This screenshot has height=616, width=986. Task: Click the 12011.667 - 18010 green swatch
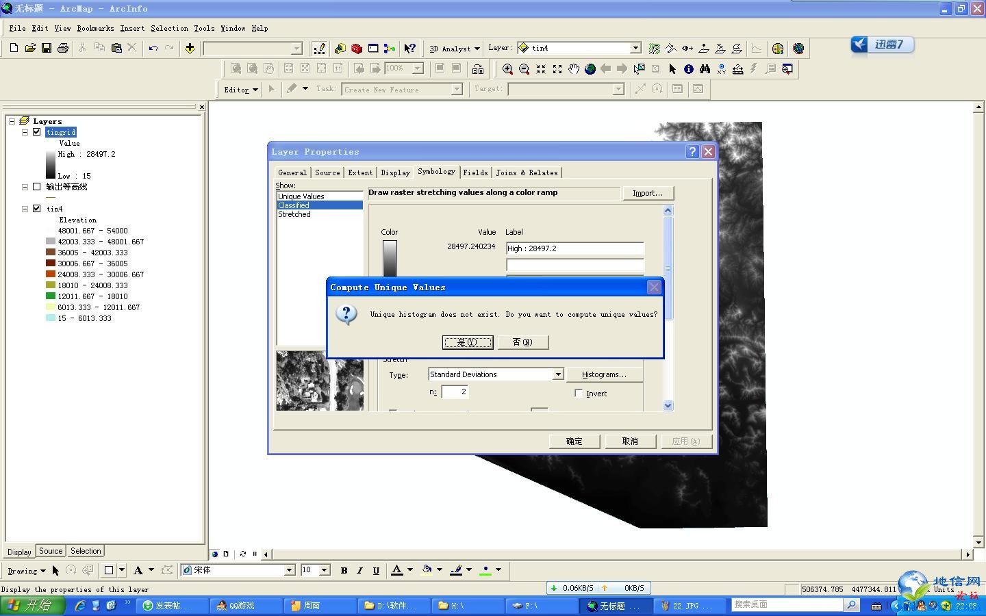51,296
